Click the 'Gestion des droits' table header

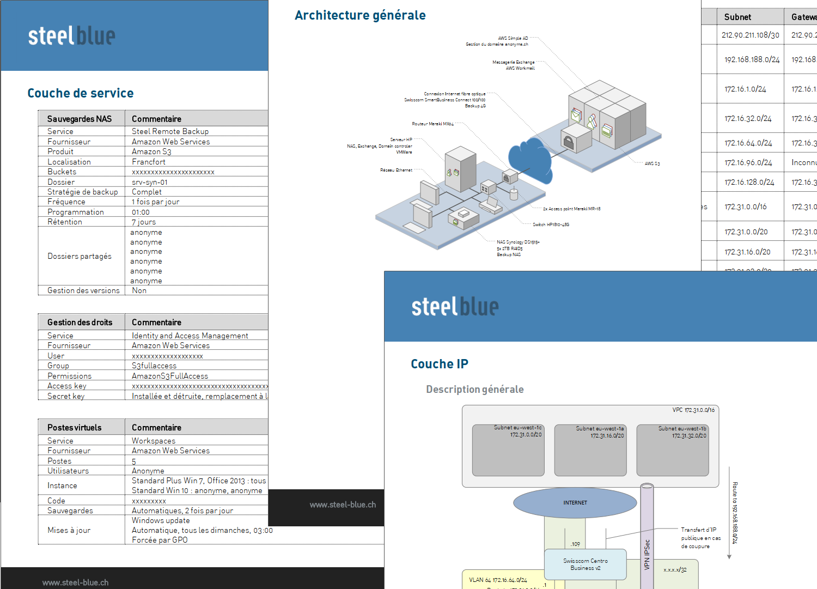pyautogui.click(x=80, y=323)
